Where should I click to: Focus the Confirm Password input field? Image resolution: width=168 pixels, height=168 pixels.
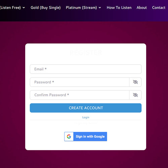click(80, 95)
